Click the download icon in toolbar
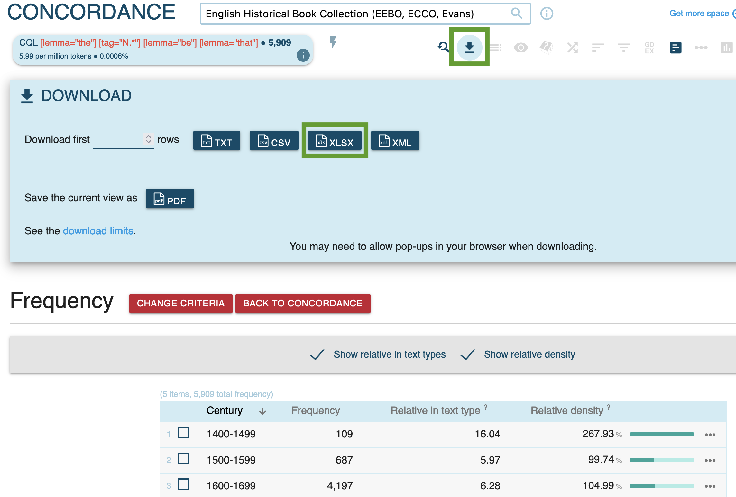 (469, 47)
